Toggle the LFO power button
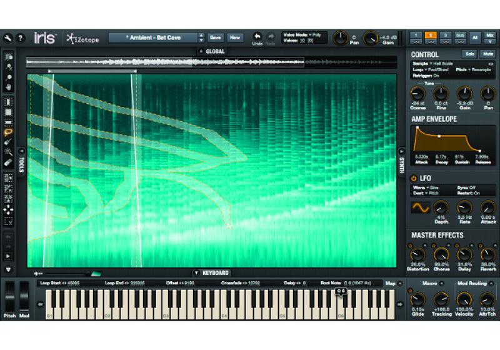The width and height of the screenshot is (500, 350). (414, 178)
